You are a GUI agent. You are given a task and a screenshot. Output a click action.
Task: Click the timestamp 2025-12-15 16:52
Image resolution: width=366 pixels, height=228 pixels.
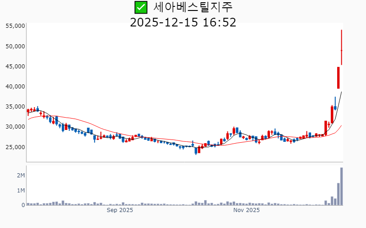coord(183,22)
